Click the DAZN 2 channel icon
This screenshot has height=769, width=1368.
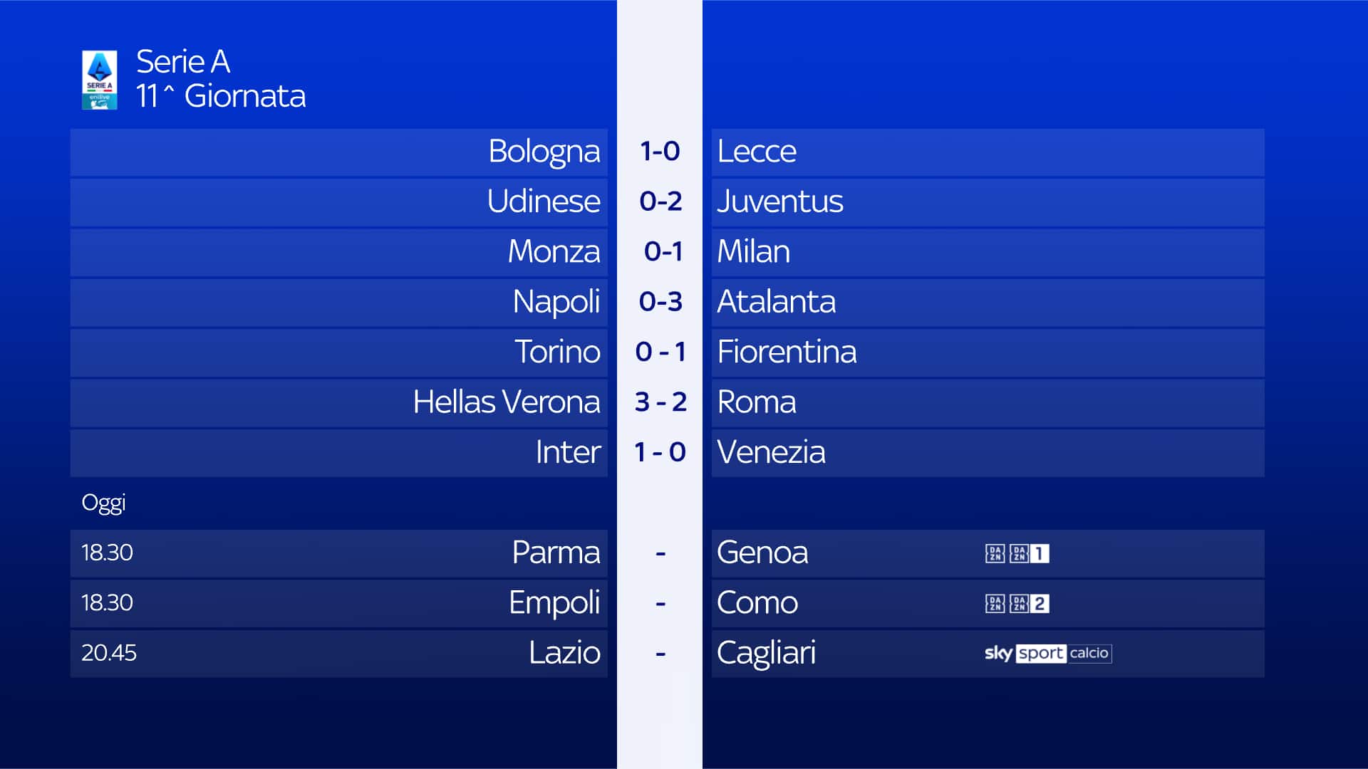1030,604
